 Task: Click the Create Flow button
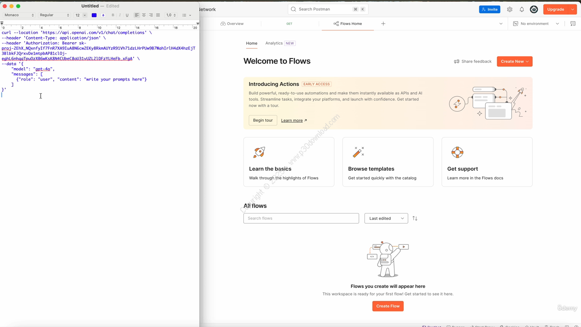(388, 306)
